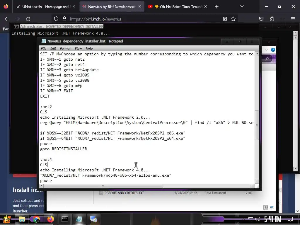Click the Firefox window icon
This screenshot has width=300, height=225.
click(x=6, y=6)
